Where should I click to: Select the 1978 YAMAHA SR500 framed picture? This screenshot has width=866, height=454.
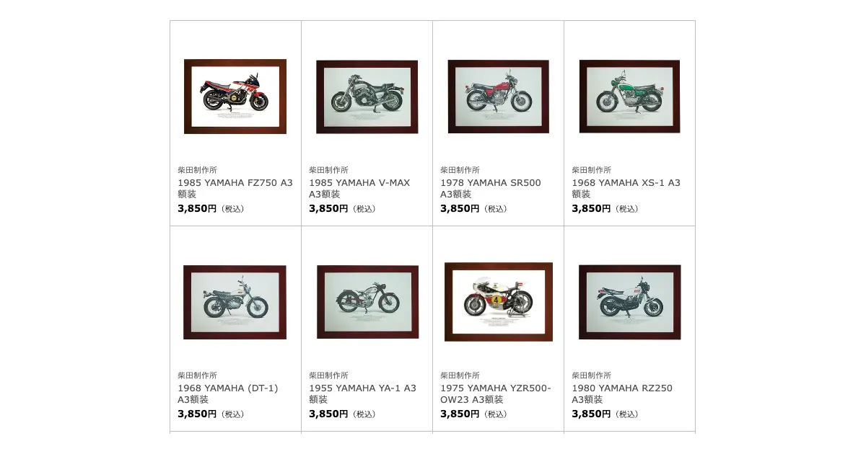tap(498, 97)
